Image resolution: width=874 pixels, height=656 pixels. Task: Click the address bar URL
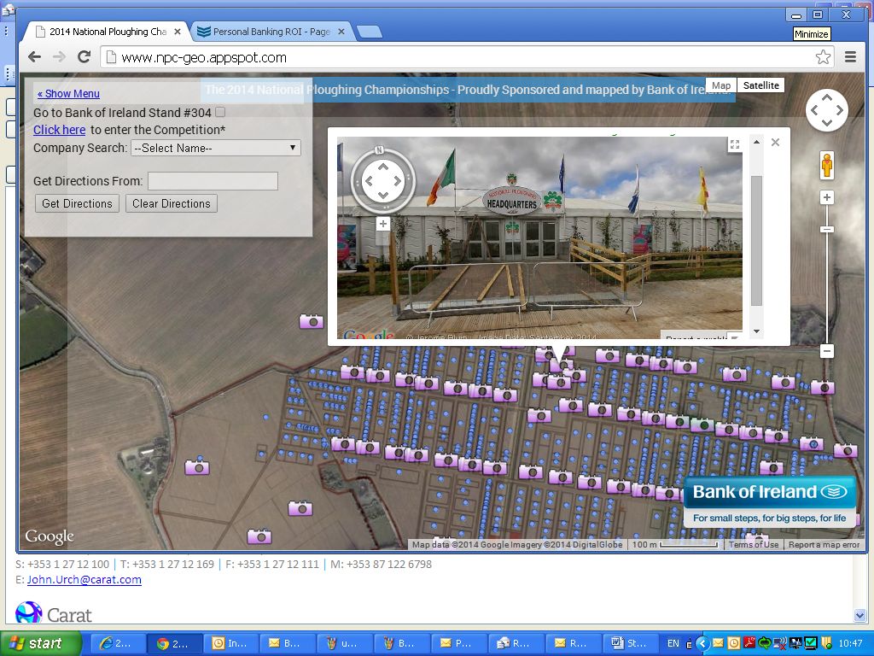204,57
